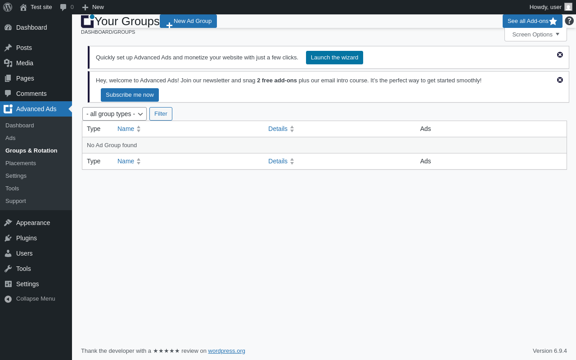This screenshot has height=360, width=576.
Task: Open Plugins menu label
Action: click(27, 238)
